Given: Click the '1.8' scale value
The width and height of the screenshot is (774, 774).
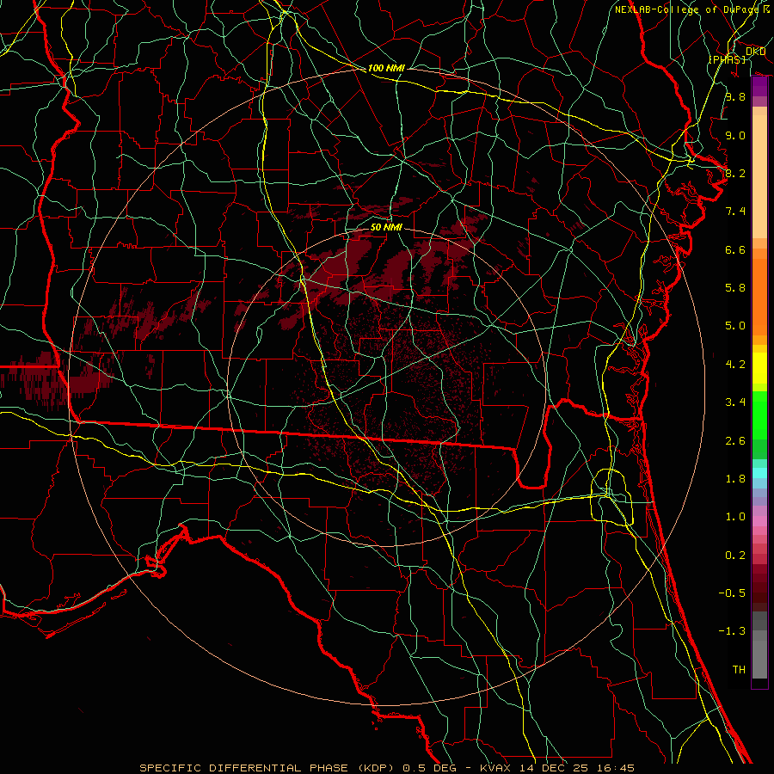Looking at the screenshot, I should coord(735,479).
